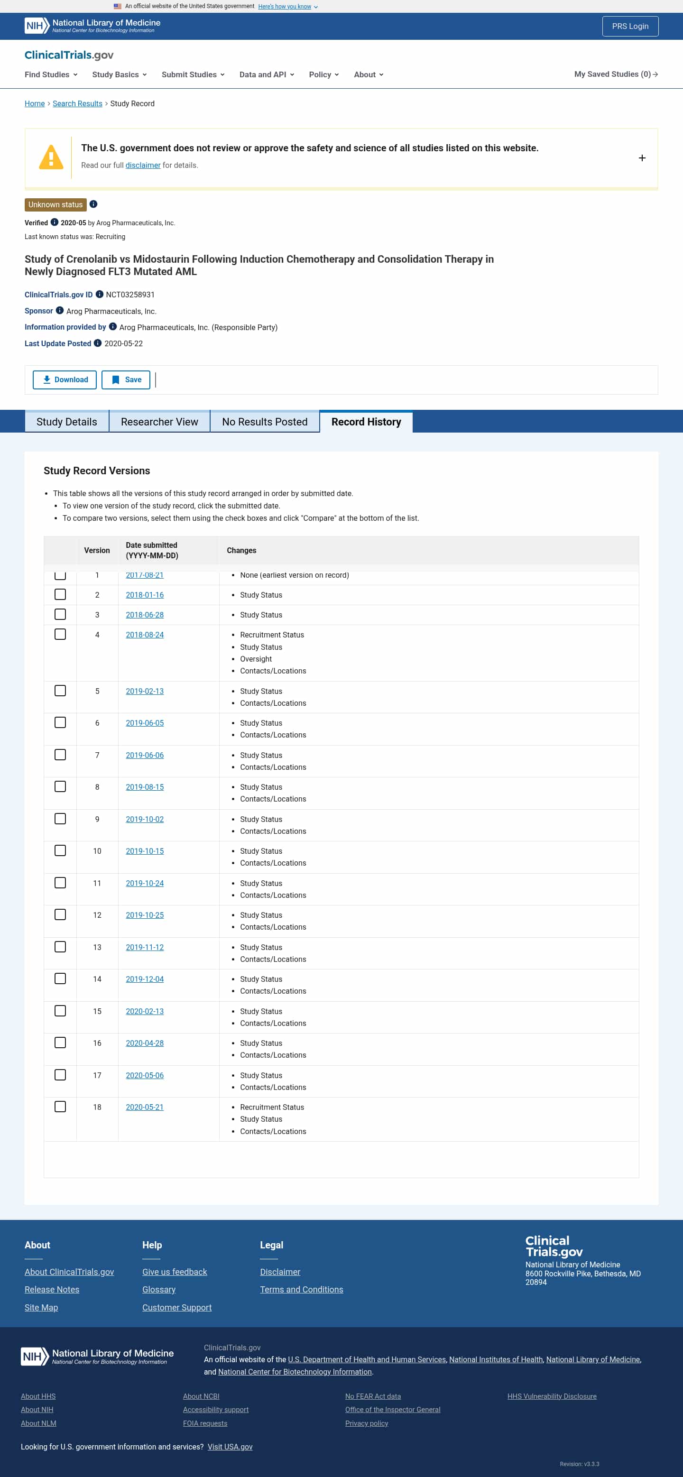This screenshot has height=1477, width=683.
Task: Click the No FEAR Act data link
Action: 373,1396
